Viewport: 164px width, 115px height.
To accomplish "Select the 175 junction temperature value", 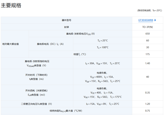I will click(147, 54).
